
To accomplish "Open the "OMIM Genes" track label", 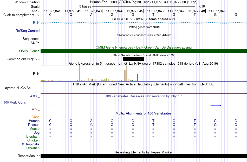I will coord(29,51).
